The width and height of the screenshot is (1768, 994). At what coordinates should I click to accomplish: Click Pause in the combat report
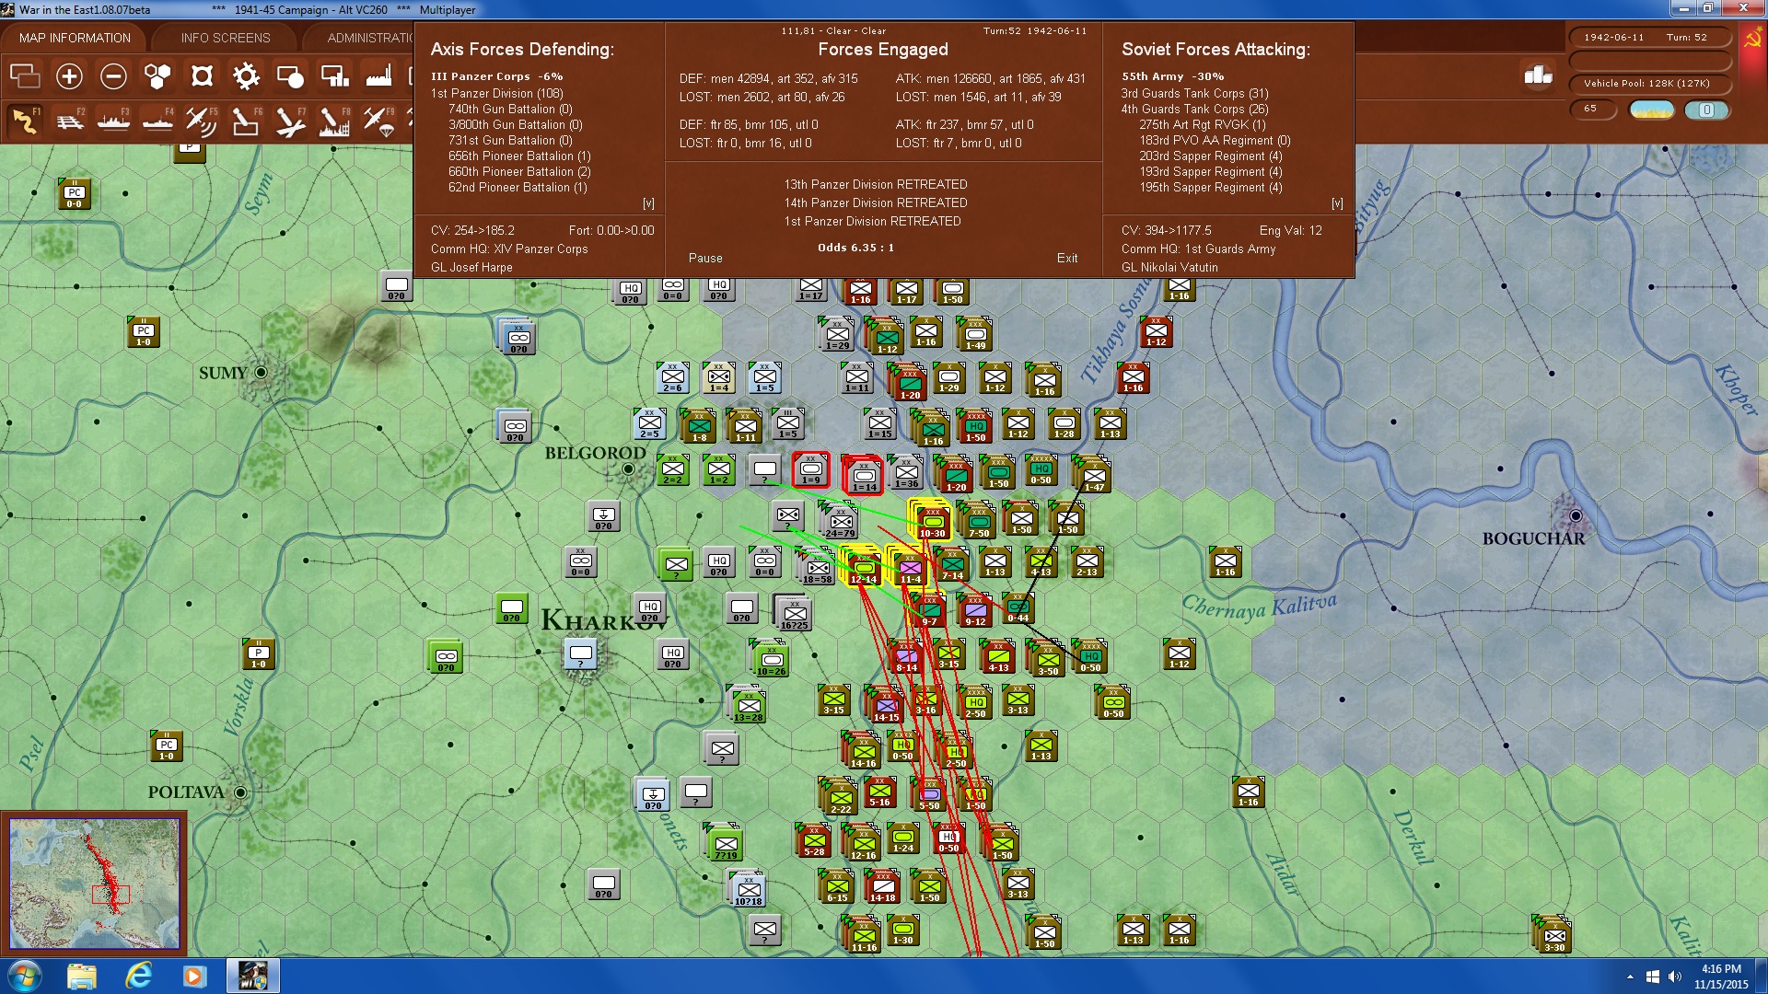pos(705,258)
